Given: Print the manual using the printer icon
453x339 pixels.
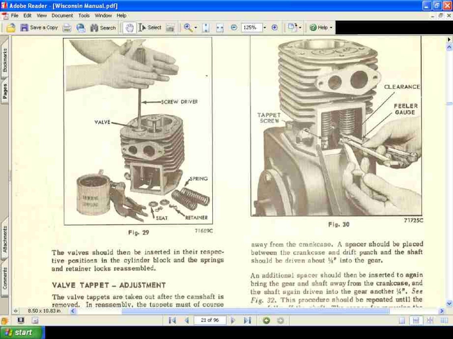Looking at the screenshot, I should click(66, 27).
